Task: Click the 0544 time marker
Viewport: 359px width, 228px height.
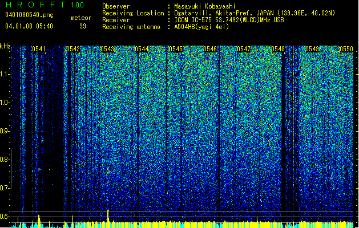Action: (x=142, y=49)
